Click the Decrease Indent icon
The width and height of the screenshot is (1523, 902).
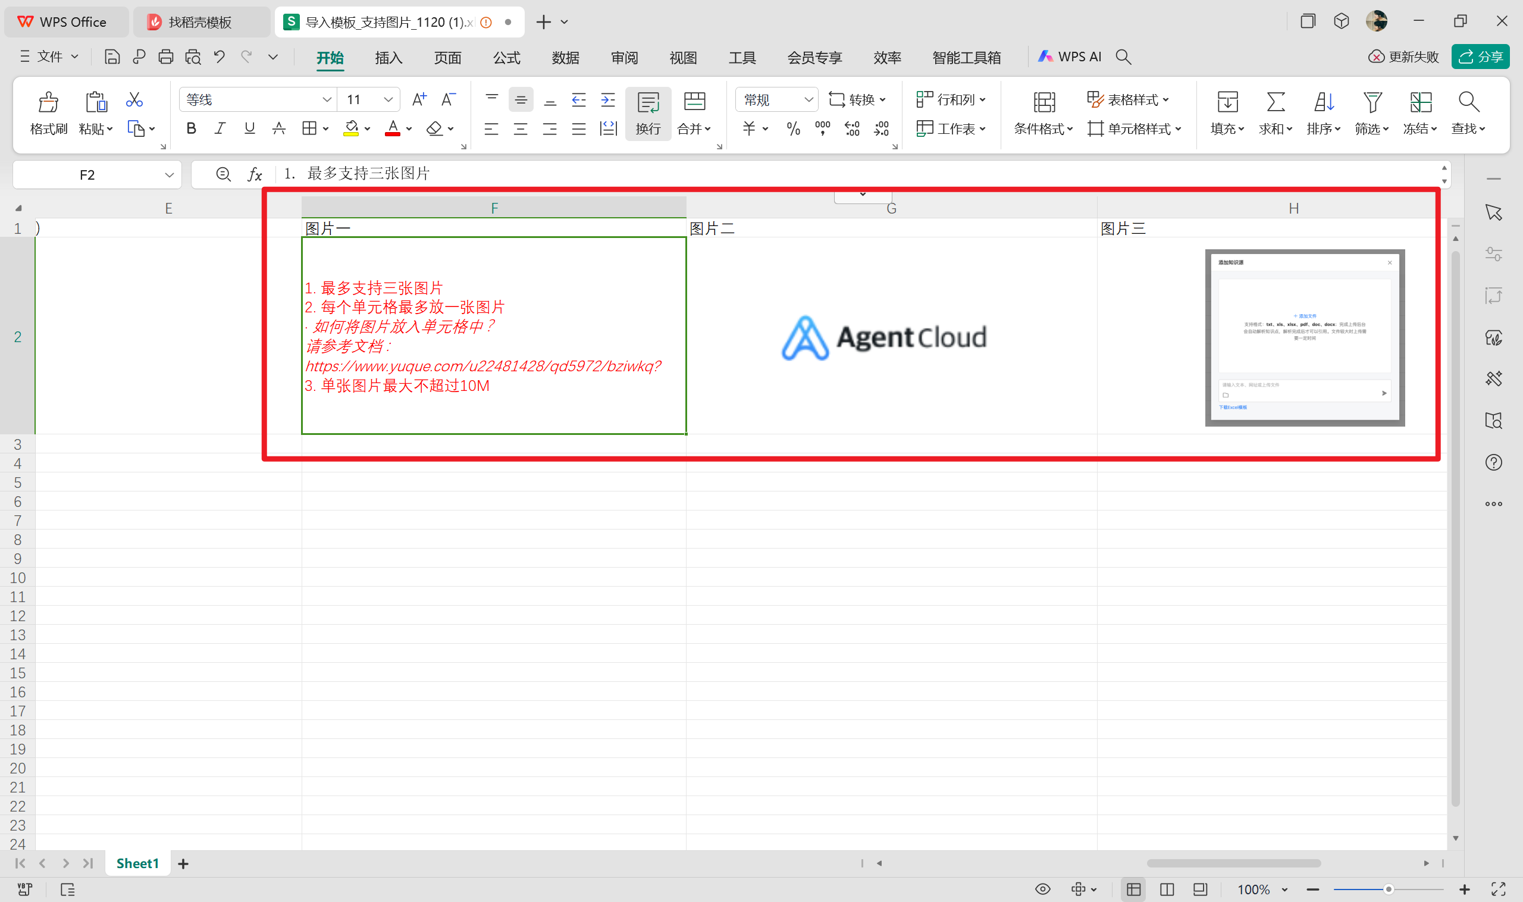[x=579, y=100]
